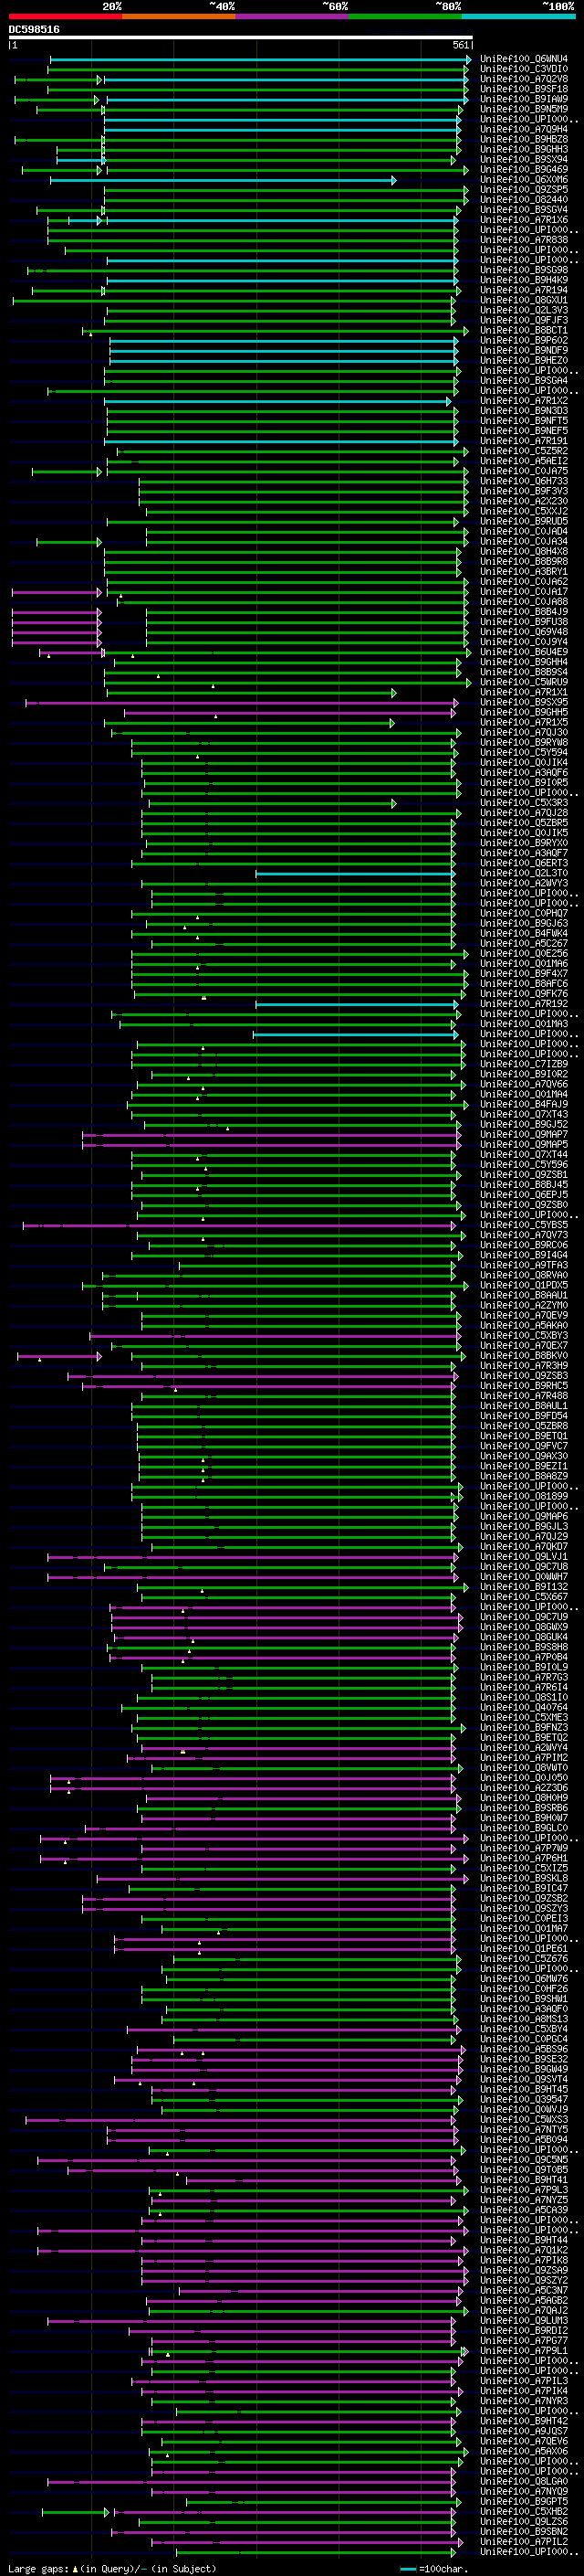Viewport: 584px width, 2576px height.
Task: Pick the UniRef100_A7R1X2 hit name
Action: pos(524,401)
